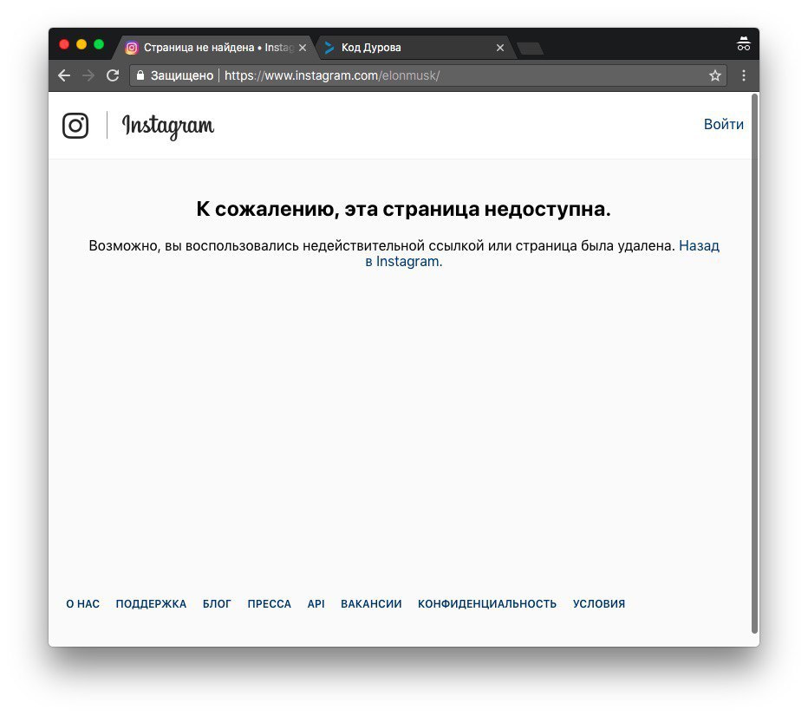Click the incognito icon in the title bar
Viewport: 808px width, 716px height.
click(x=743, y=44)
